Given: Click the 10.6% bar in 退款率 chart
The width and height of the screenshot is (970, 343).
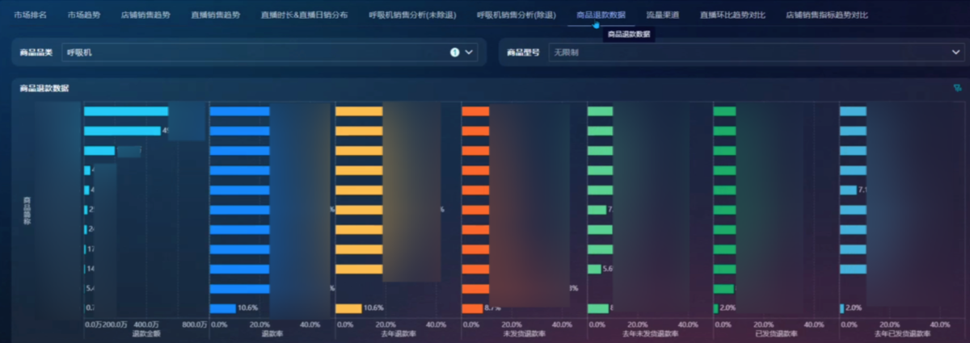Looking at the screenshot, I should point(222,308).
